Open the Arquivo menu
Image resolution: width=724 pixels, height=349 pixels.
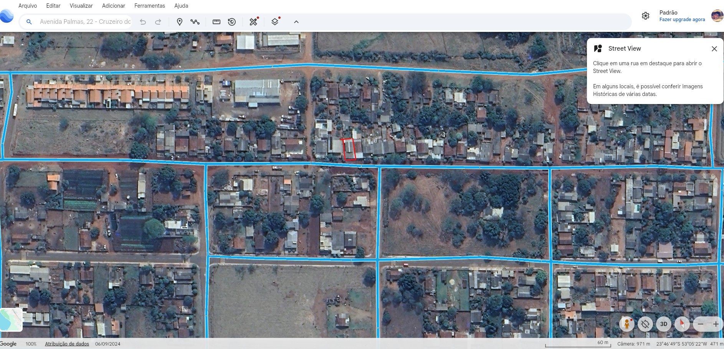pyautogui.click(x=28, y=6)
